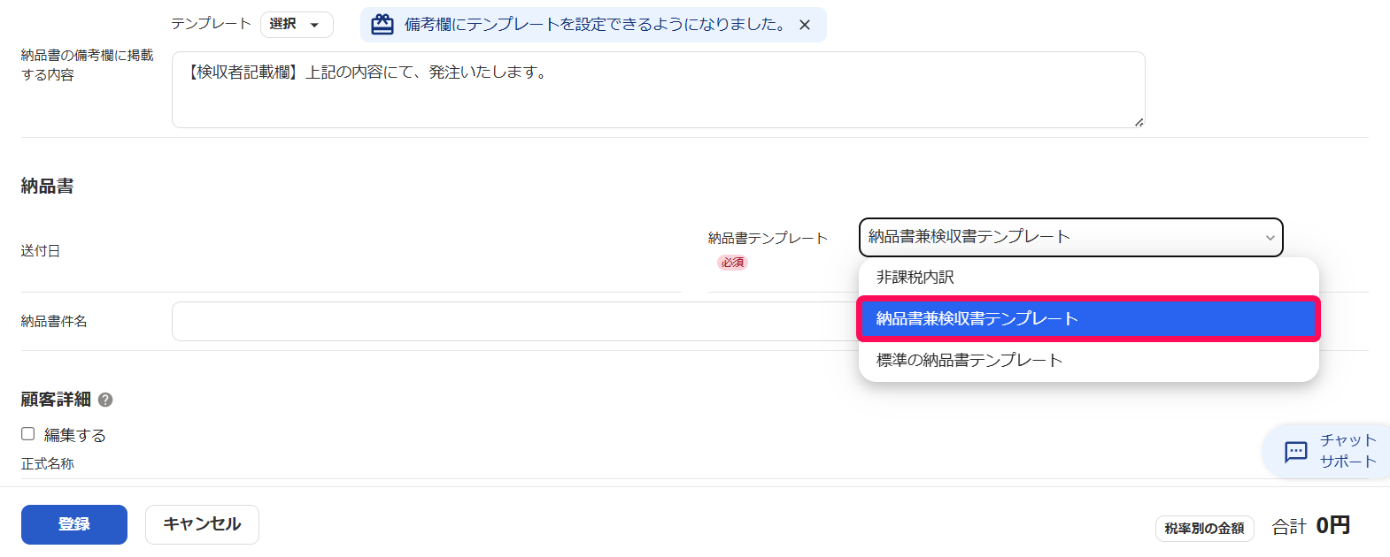Click the 納品書件名 input field
The image size is (1390, 557).
click(x=514, y=322)
